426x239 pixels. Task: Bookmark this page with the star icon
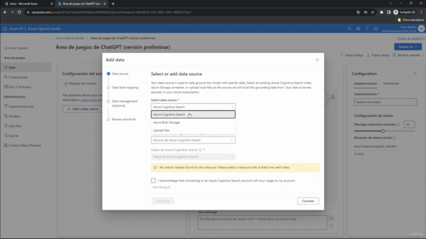coord(373,12)
